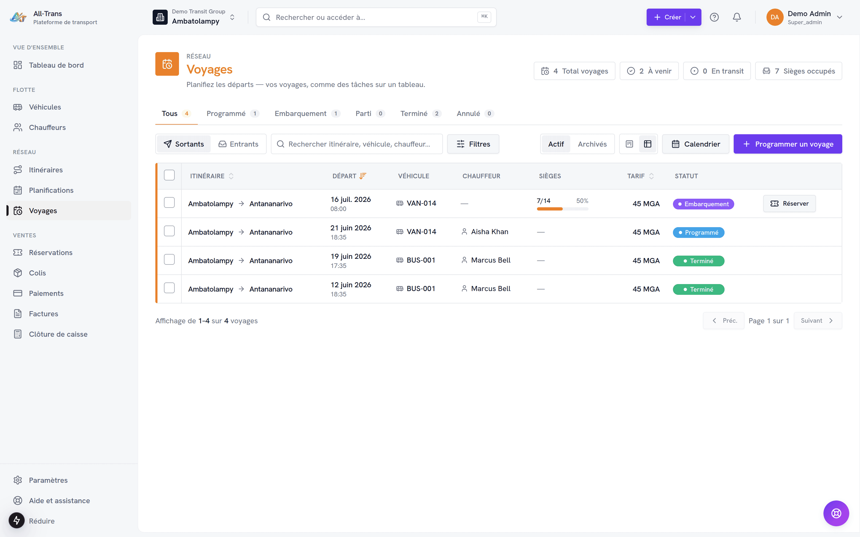Screen dimensions: 860x537
Task: Open the floating support lifebuoy button
Action: [836, 513]
